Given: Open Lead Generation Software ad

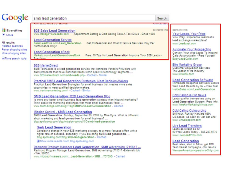Looking at the screenshot, I should pos(192,80).
